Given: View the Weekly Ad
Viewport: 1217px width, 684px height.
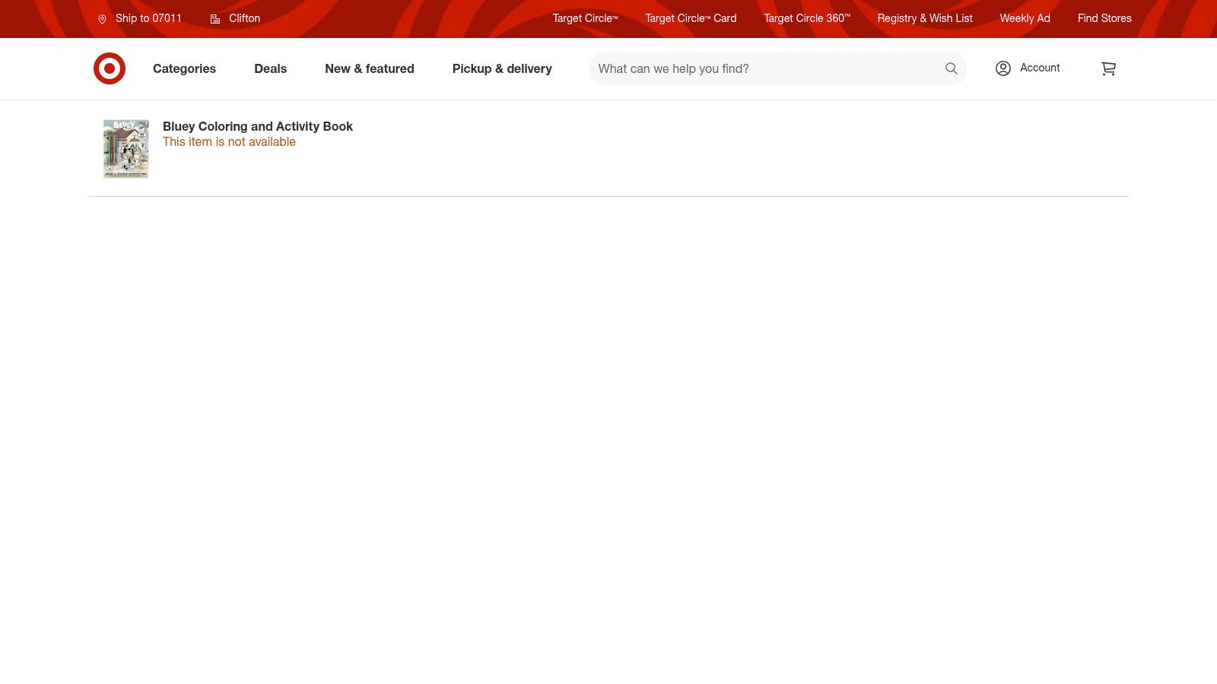Looking at the screenshot, I should point(1025,18).
